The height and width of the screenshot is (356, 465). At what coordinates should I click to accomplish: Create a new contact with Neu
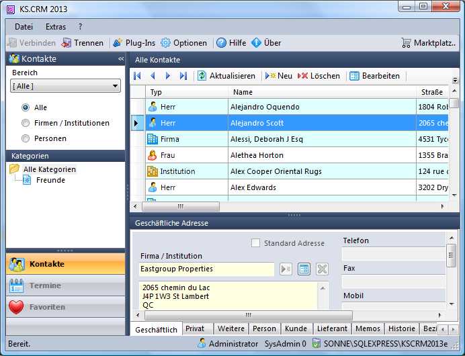tap(278, 76)
